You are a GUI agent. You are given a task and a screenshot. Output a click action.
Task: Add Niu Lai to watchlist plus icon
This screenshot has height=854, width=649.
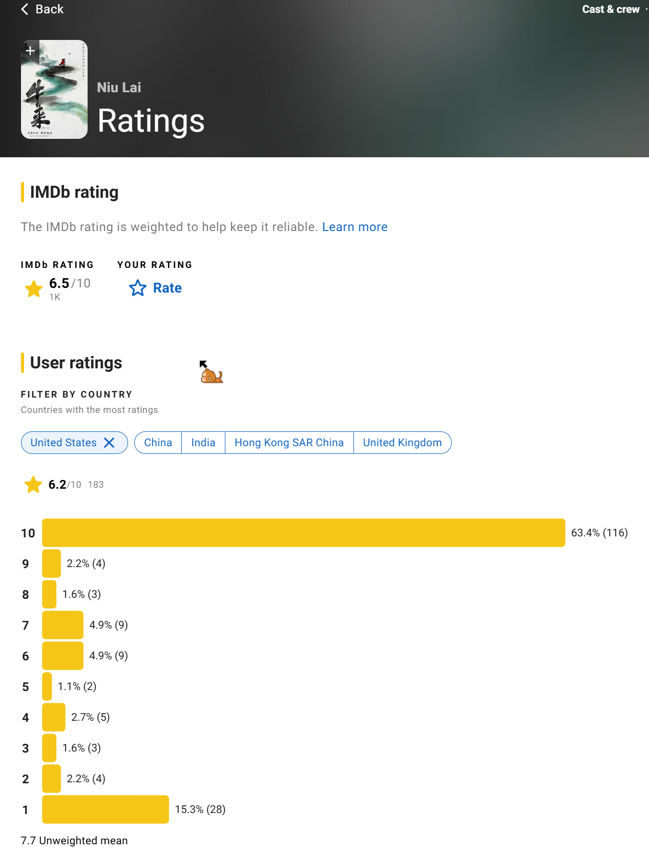click(30, 51)
